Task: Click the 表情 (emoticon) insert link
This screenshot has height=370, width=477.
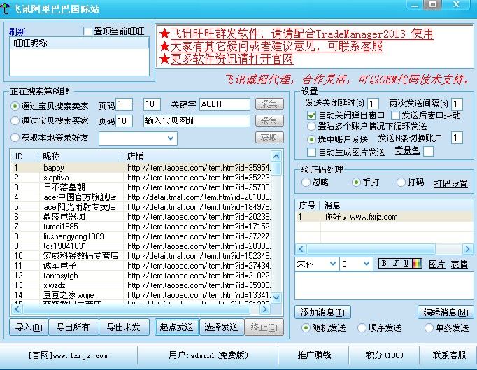Action: click(x=459, y=264)
